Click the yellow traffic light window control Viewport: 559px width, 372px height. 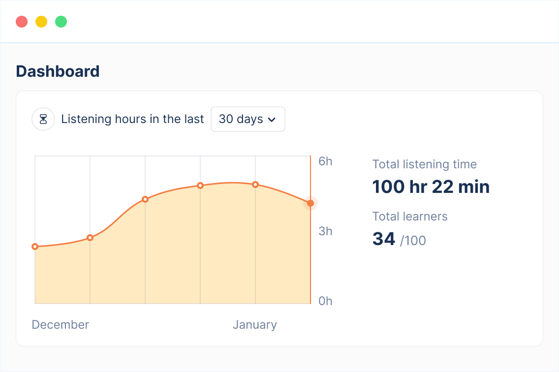tap(41, 22)
